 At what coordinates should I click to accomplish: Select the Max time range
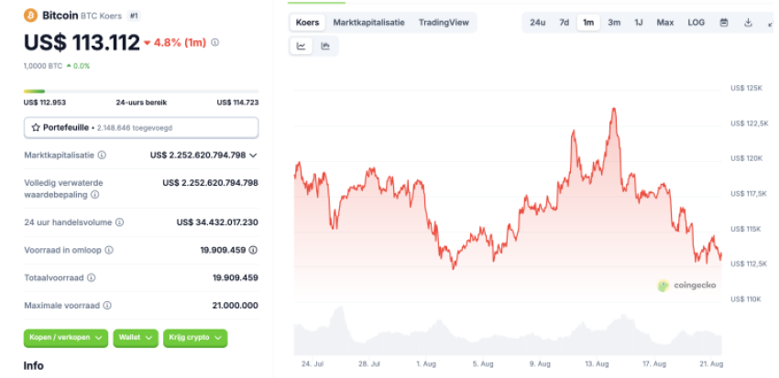click(665, 22)
